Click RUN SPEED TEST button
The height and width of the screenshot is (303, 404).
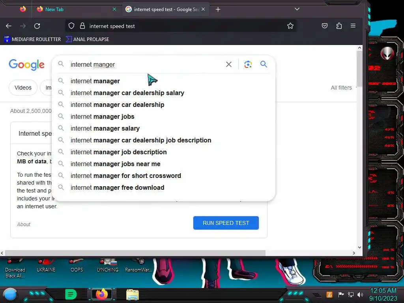[226, 223]
